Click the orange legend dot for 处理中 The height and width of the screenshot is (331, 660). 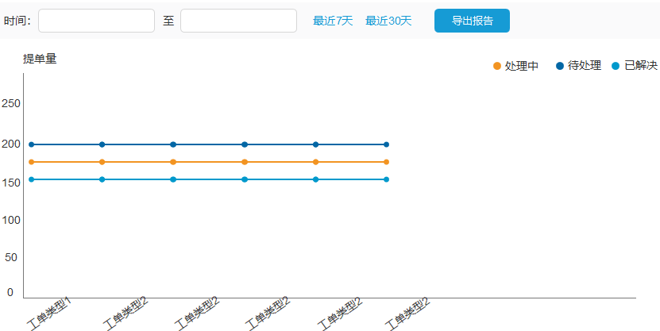[x=497, y=66]
